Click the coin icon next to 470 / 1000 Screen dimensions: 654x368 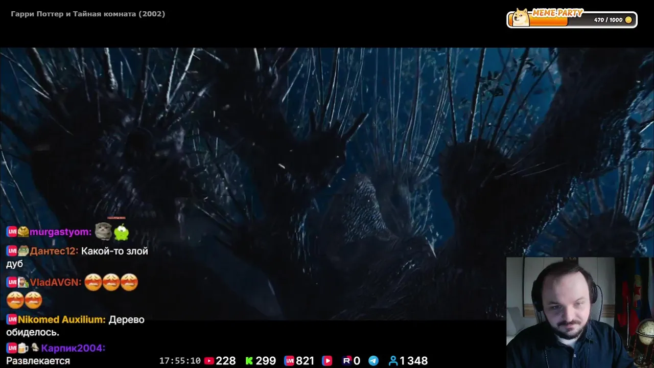coord(628,20)
